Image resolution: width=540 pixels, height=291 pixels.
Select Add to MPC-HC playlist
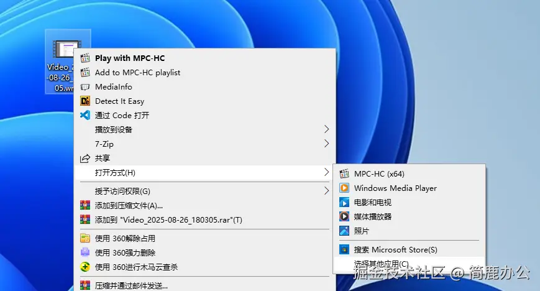(205, 72)
